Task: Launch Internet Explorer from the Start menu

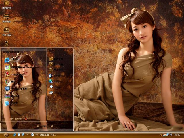Action: [x=14, y=60]
